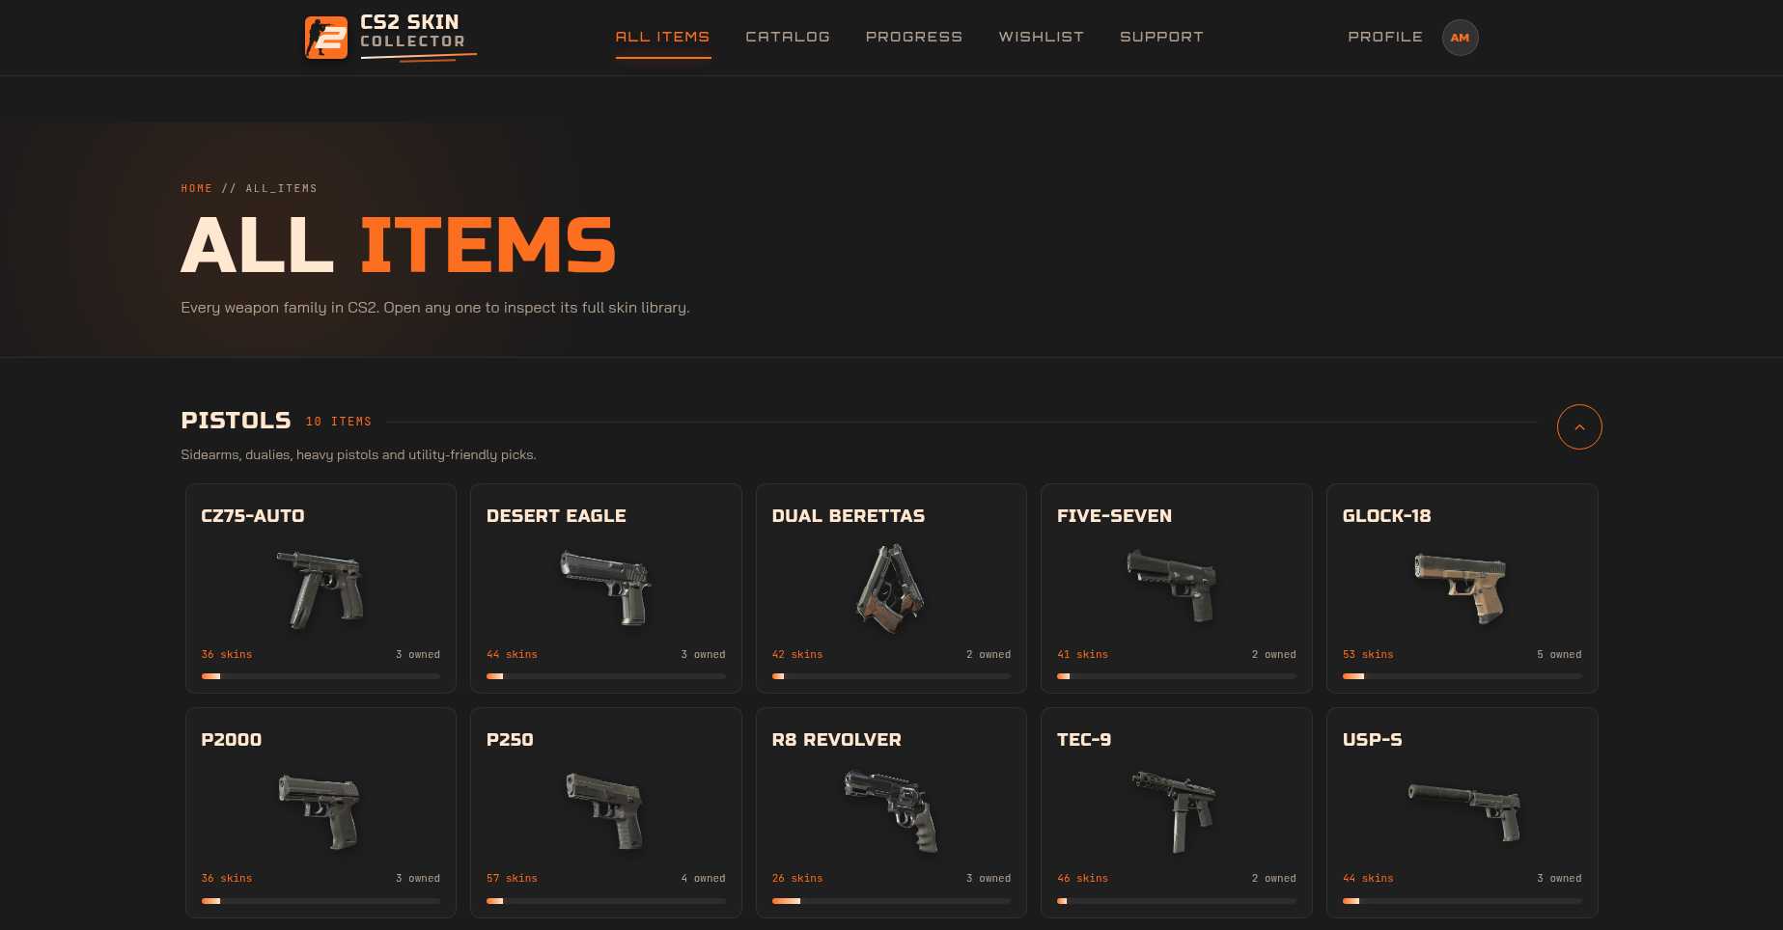Click the 42 skins count on Dual Berettas
Viewport: 1783px width, 930px height.
pos(797,654)
